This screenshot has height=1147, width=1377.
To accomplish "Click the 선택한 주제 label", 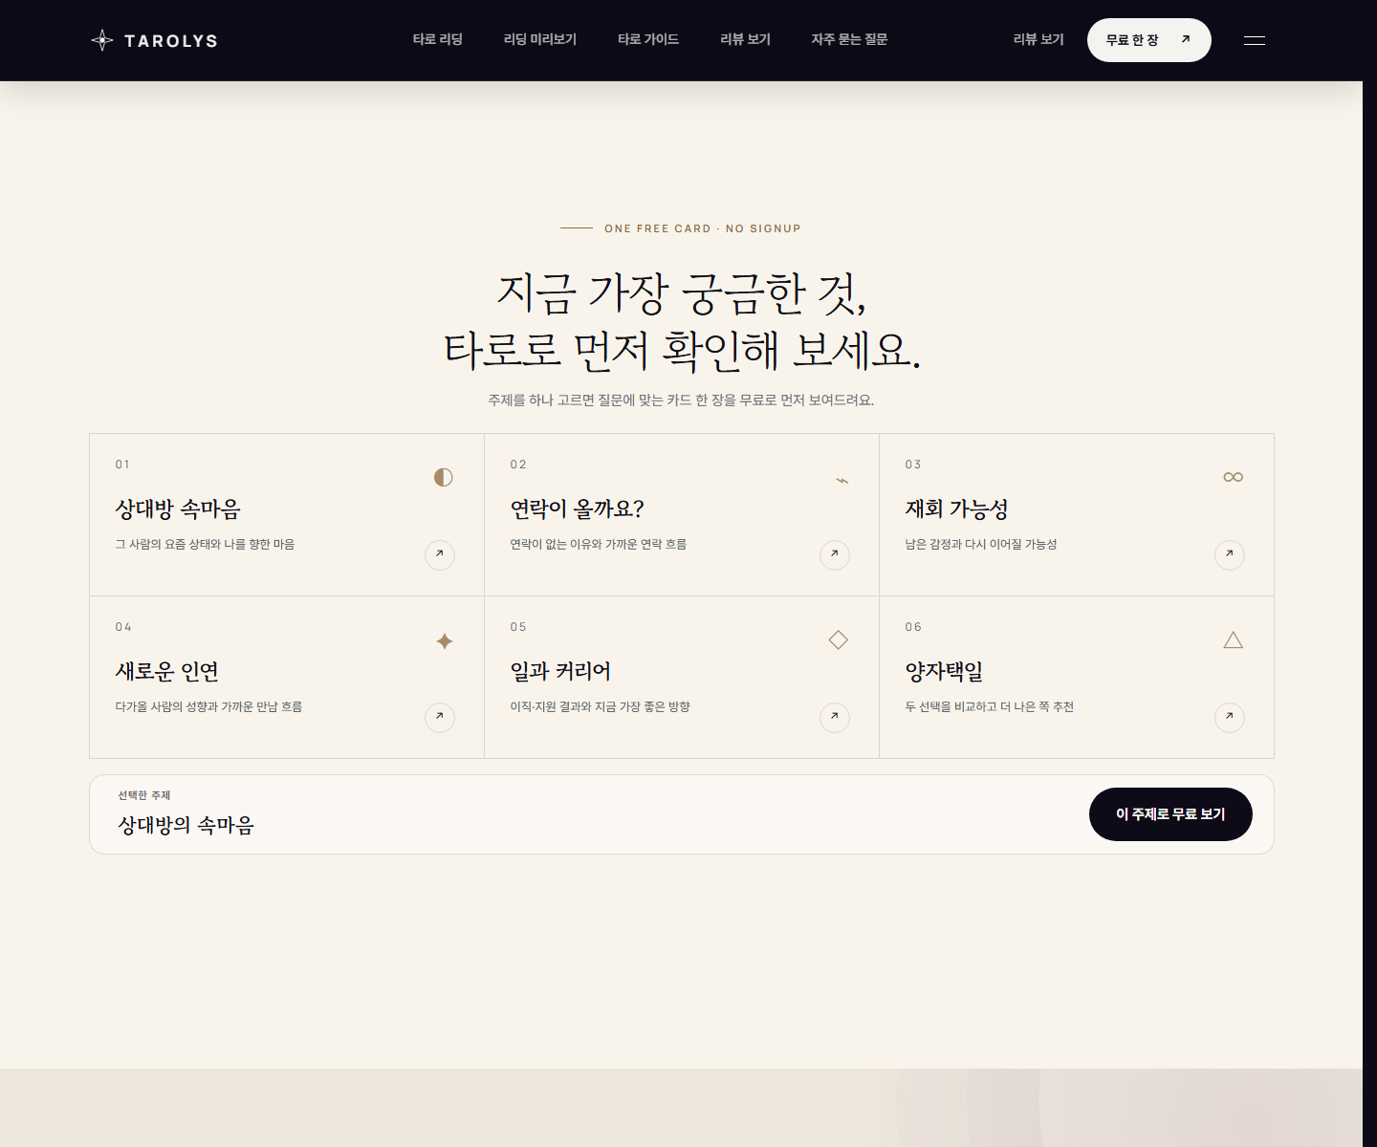I will click(x=144, y=795).
